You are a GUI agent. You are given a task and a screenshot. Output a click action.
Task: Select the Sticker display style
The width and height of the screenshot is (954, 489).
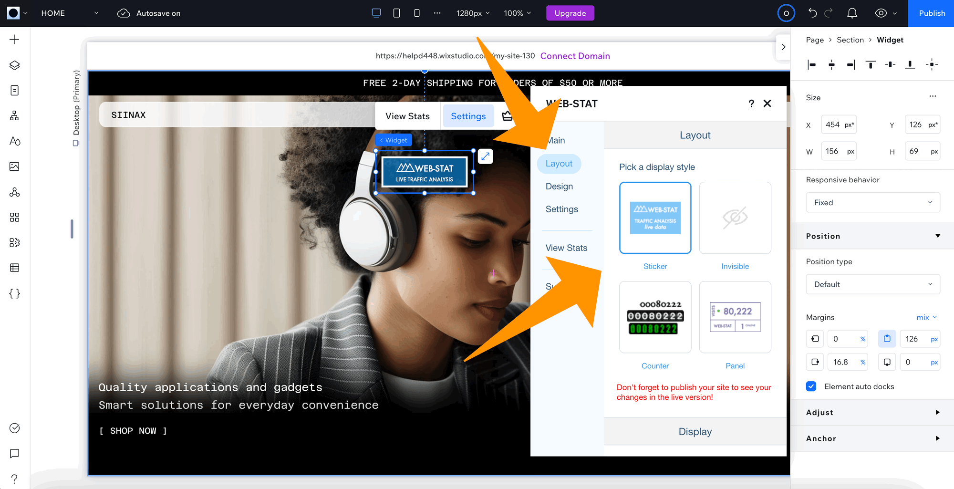pyautogui.click(x=655, y=218)
